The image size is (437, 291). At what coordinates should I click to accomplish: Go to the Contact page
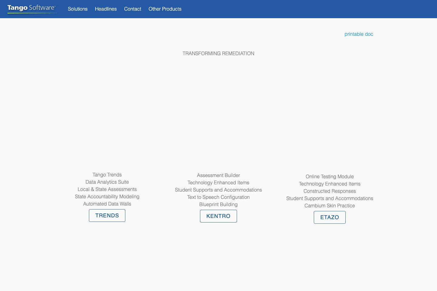pyautogui.click(x=133, y=9)
